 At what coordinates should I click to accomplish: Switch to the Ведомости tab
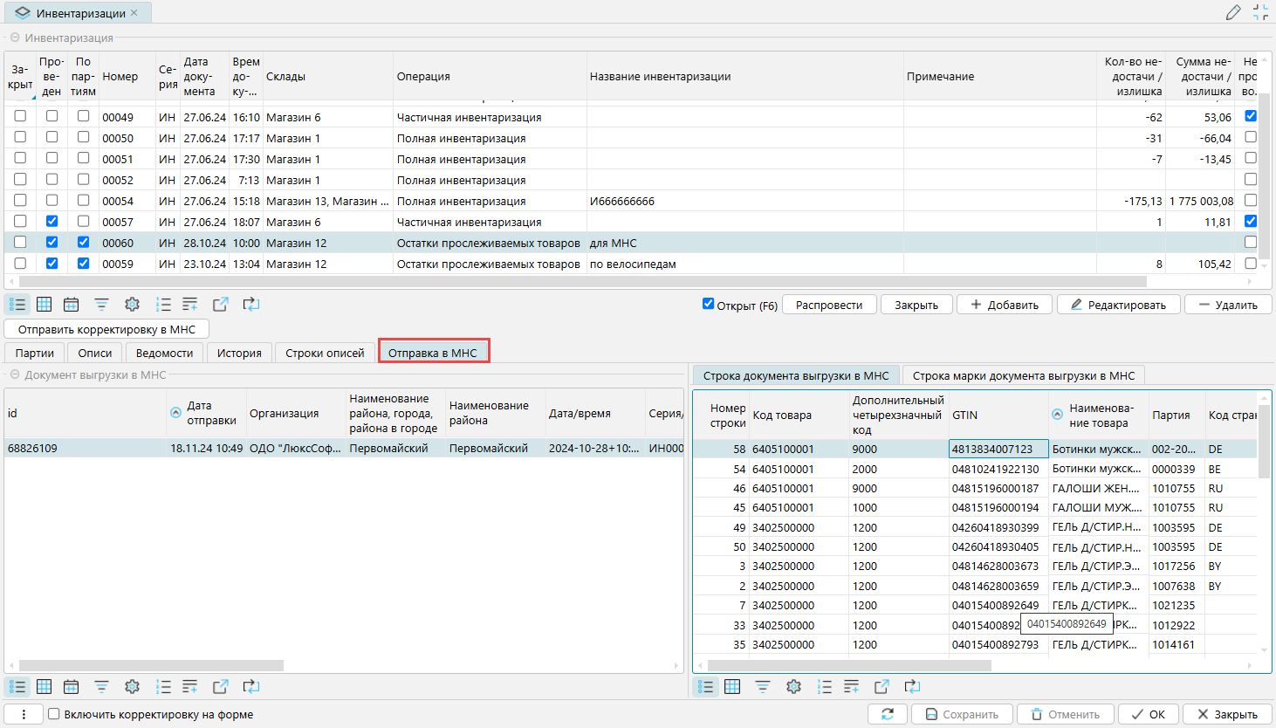[x=164, y=353]
